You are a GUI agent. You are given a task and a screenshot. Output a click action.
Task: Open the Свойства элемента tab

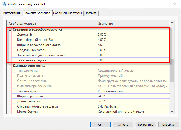[x=37, y=13]
